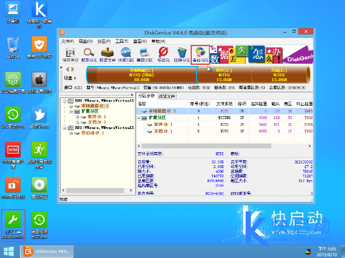Click the system tray color icon
Viewport: 345px width, 258px height.
(308, 252)
